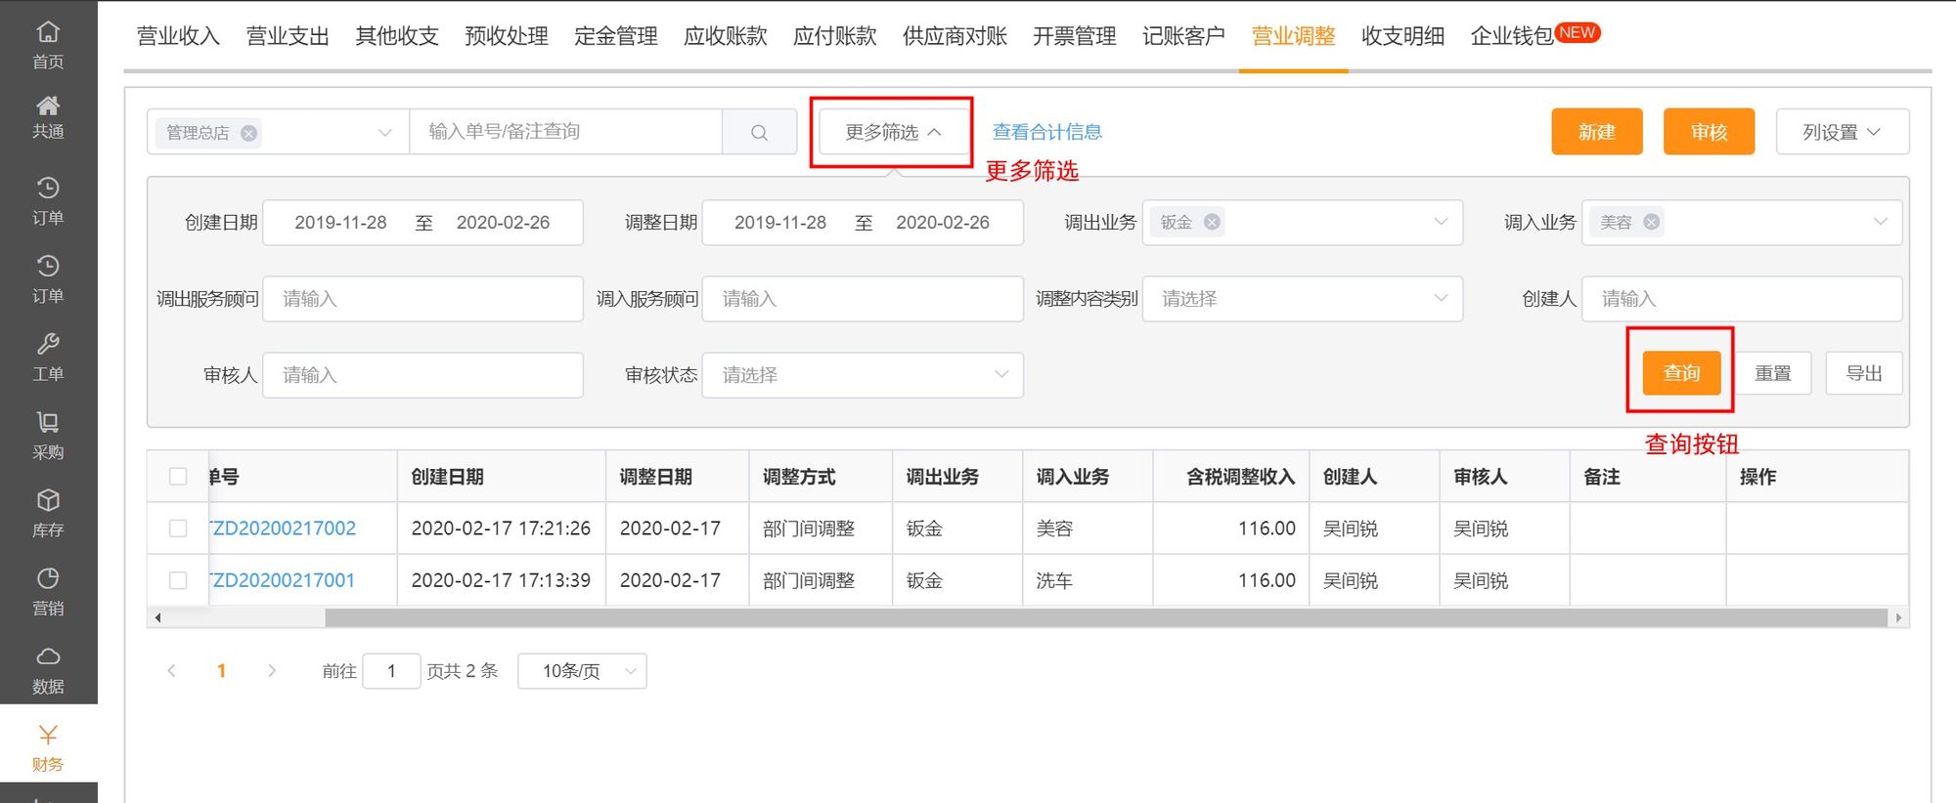1956x803 pixels.
Task: Expand the store selector dropdown
Action: 384,133
